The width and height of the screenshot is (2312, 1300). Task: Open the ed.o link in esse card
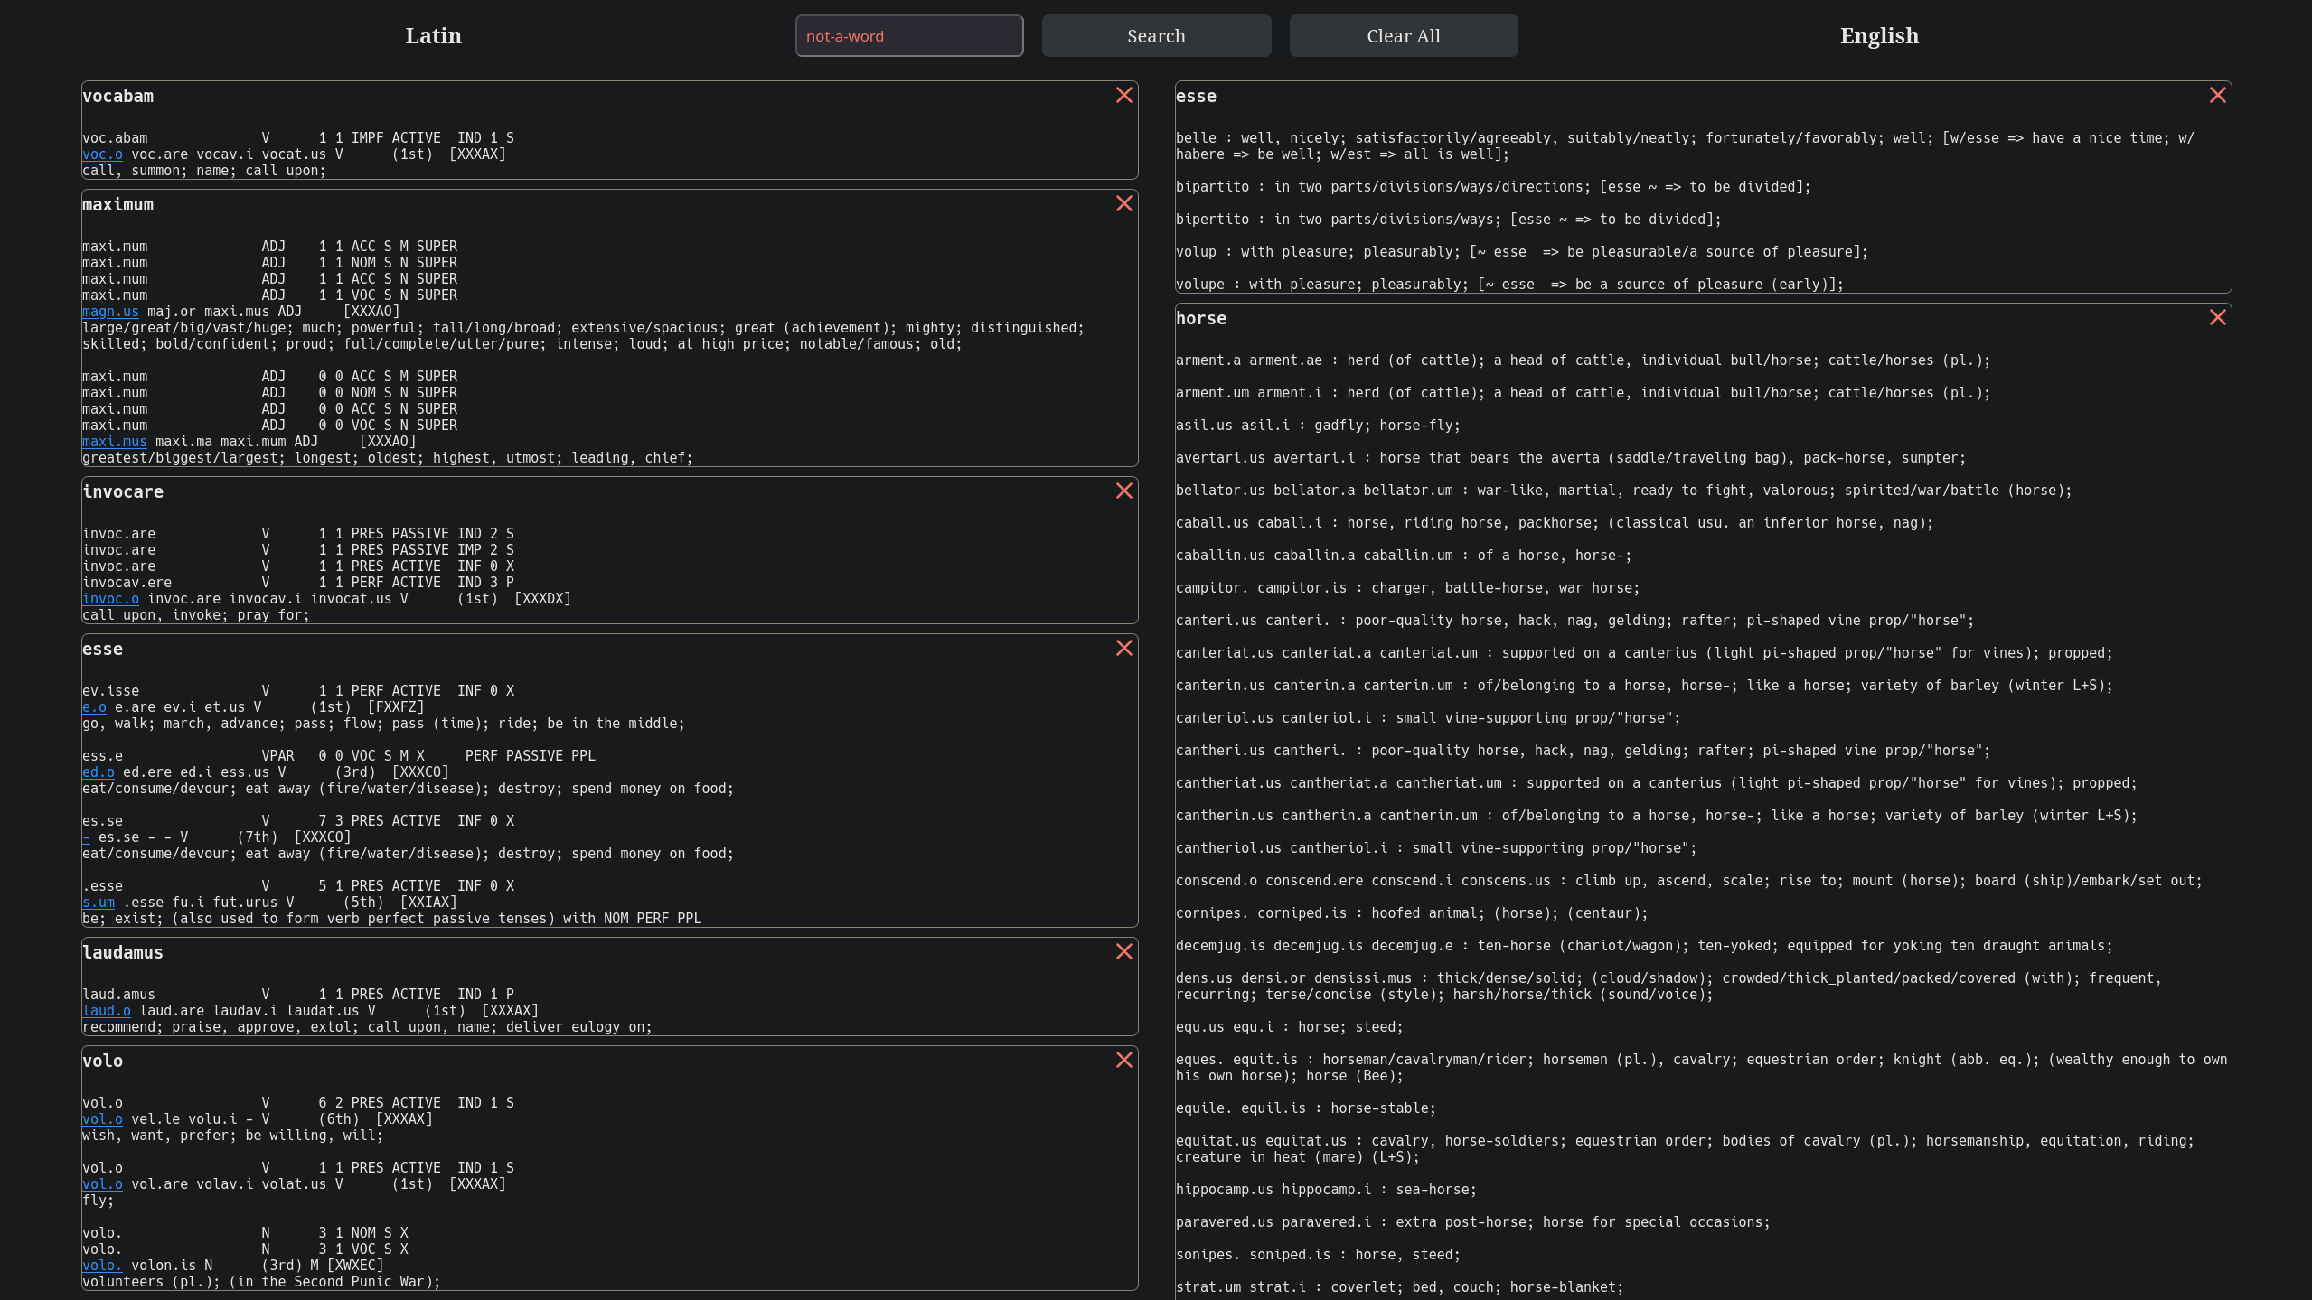click(98, 772)
